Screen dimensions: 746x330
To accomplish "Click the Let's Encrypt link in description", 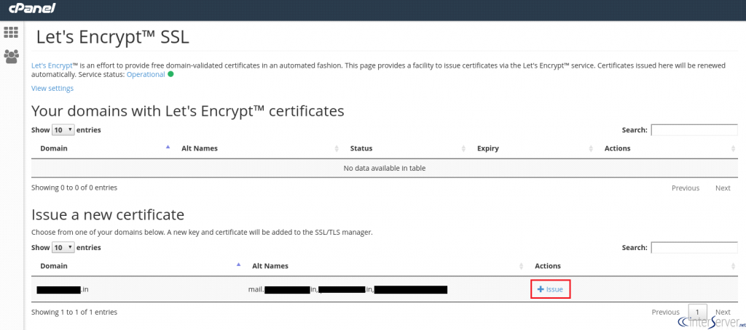I will 52,65.
